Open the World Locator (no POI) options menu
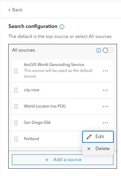 (105, 106)
